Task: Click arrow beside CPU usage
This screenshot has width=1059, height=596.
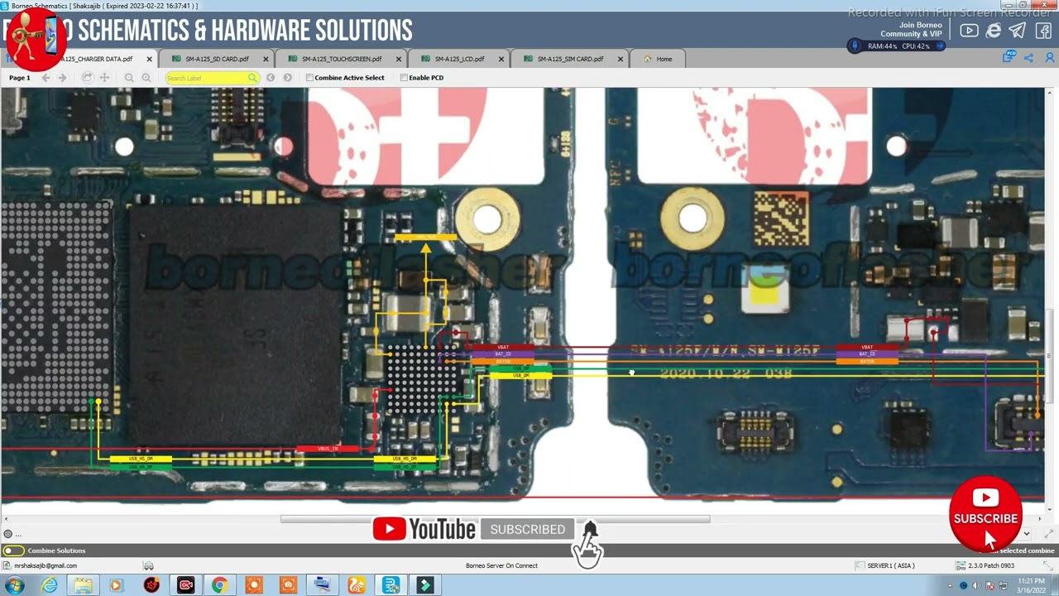Action: (939, 46)
